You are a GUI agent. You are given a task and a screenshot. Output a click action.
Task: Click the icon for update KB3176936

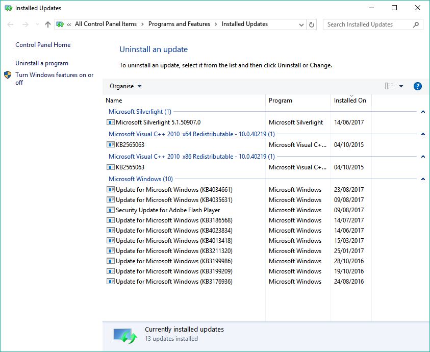pyautogui.click(x=110, y=281)
